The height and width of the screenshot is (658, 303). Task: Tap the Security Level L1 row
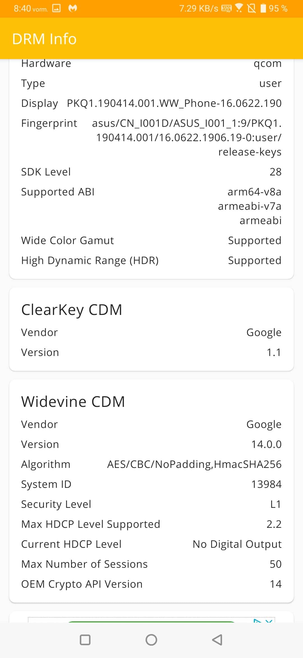click(151, 504)
